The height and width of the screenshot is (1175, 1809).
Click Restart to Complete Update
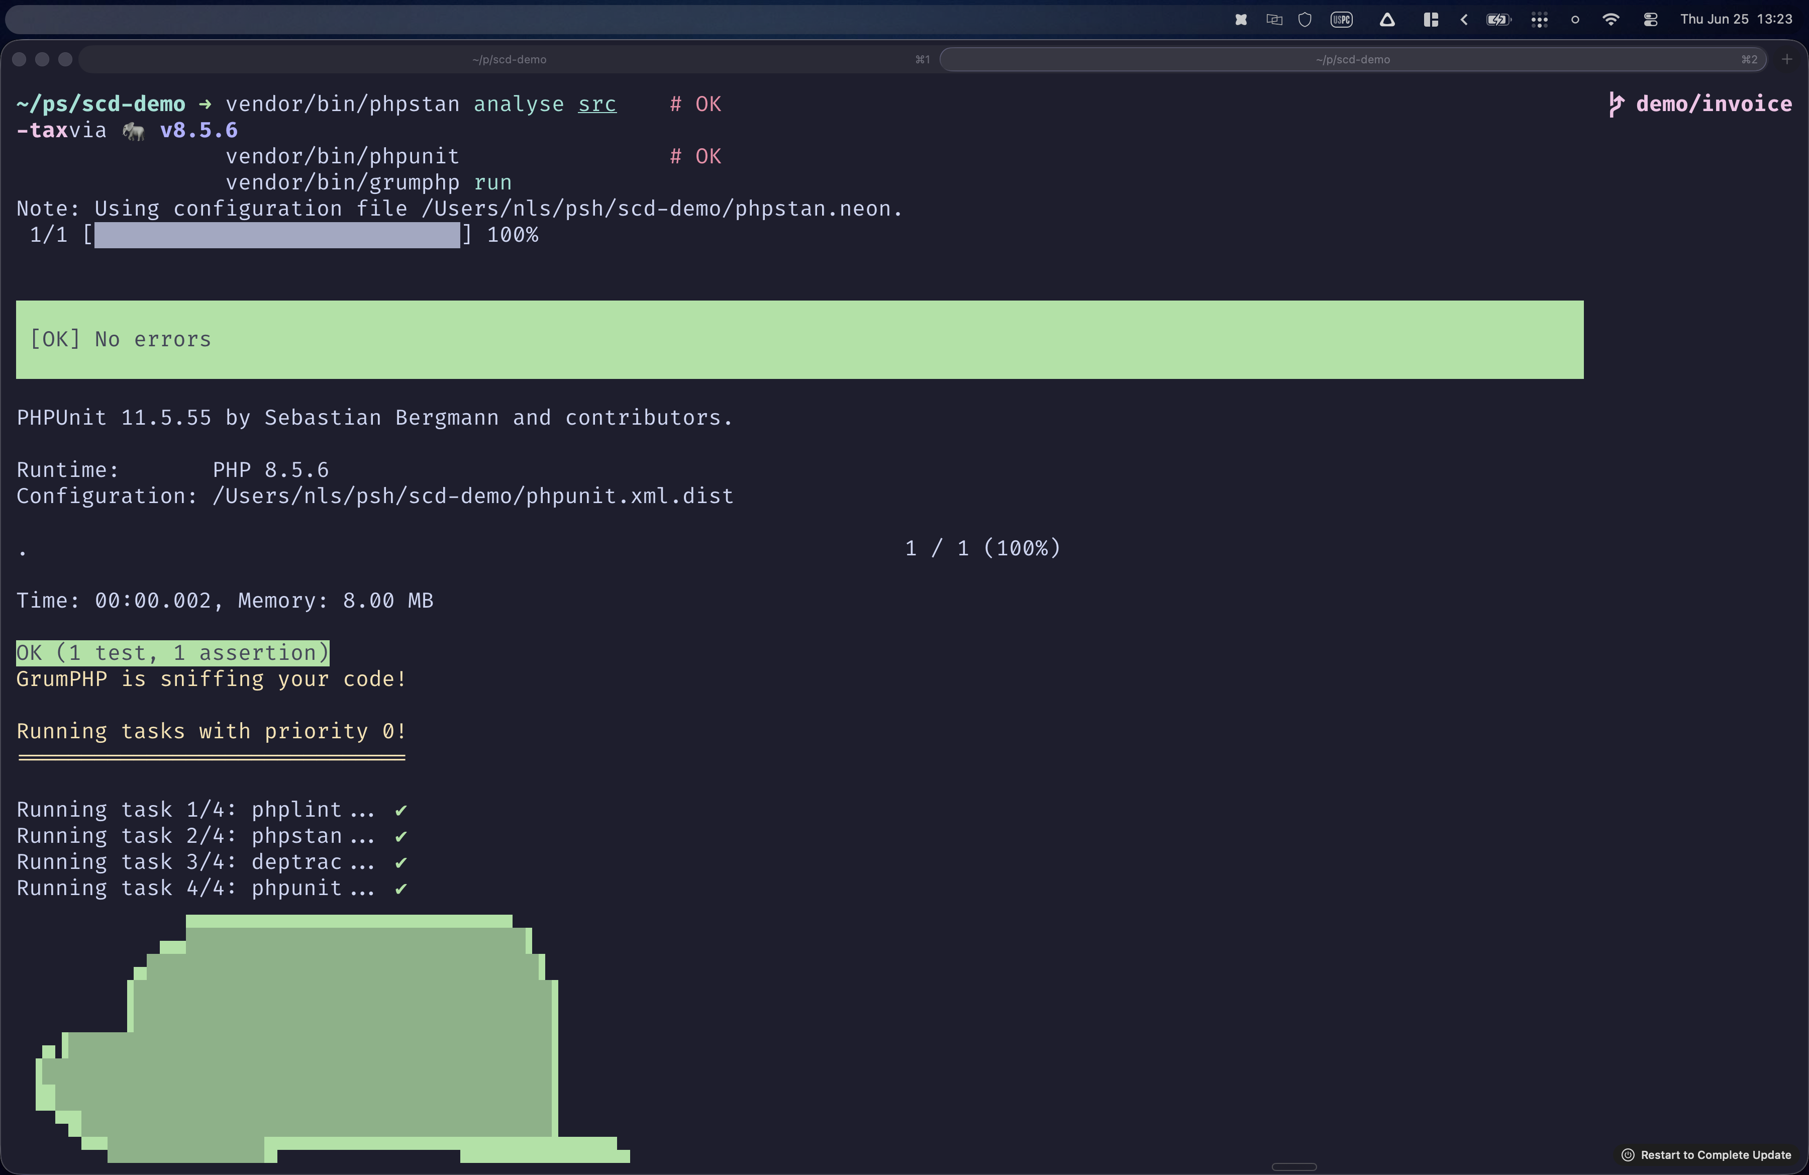(1706, 1154)
